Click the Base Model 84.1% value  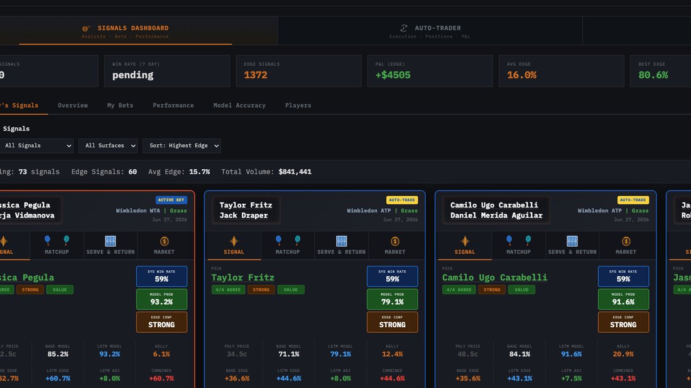click(520, 354)
